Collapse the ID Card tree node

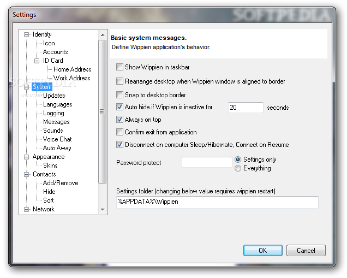click(37, 61)
